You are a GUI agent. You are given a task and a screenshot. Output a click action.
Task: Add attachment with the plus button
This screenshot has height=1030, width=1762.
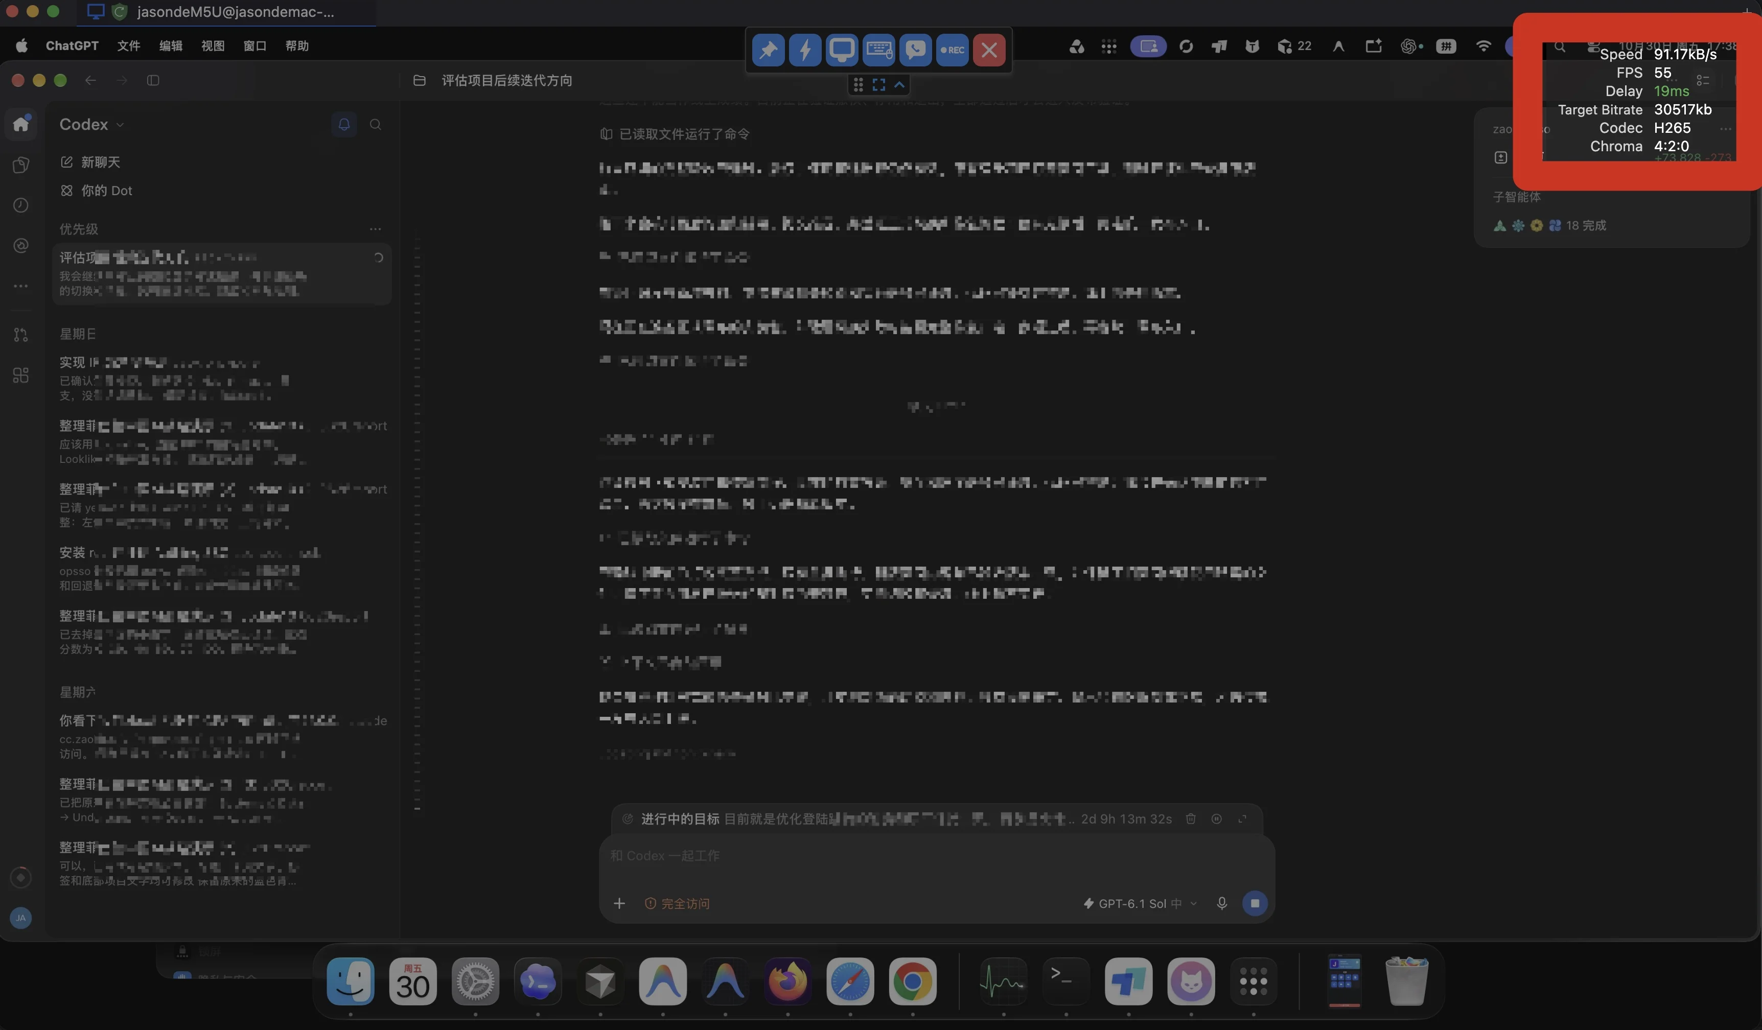pyautogui.click(x=619, y=903)
